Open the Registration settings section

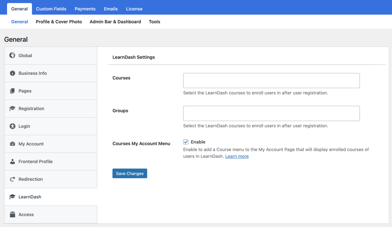click(51, 109)
